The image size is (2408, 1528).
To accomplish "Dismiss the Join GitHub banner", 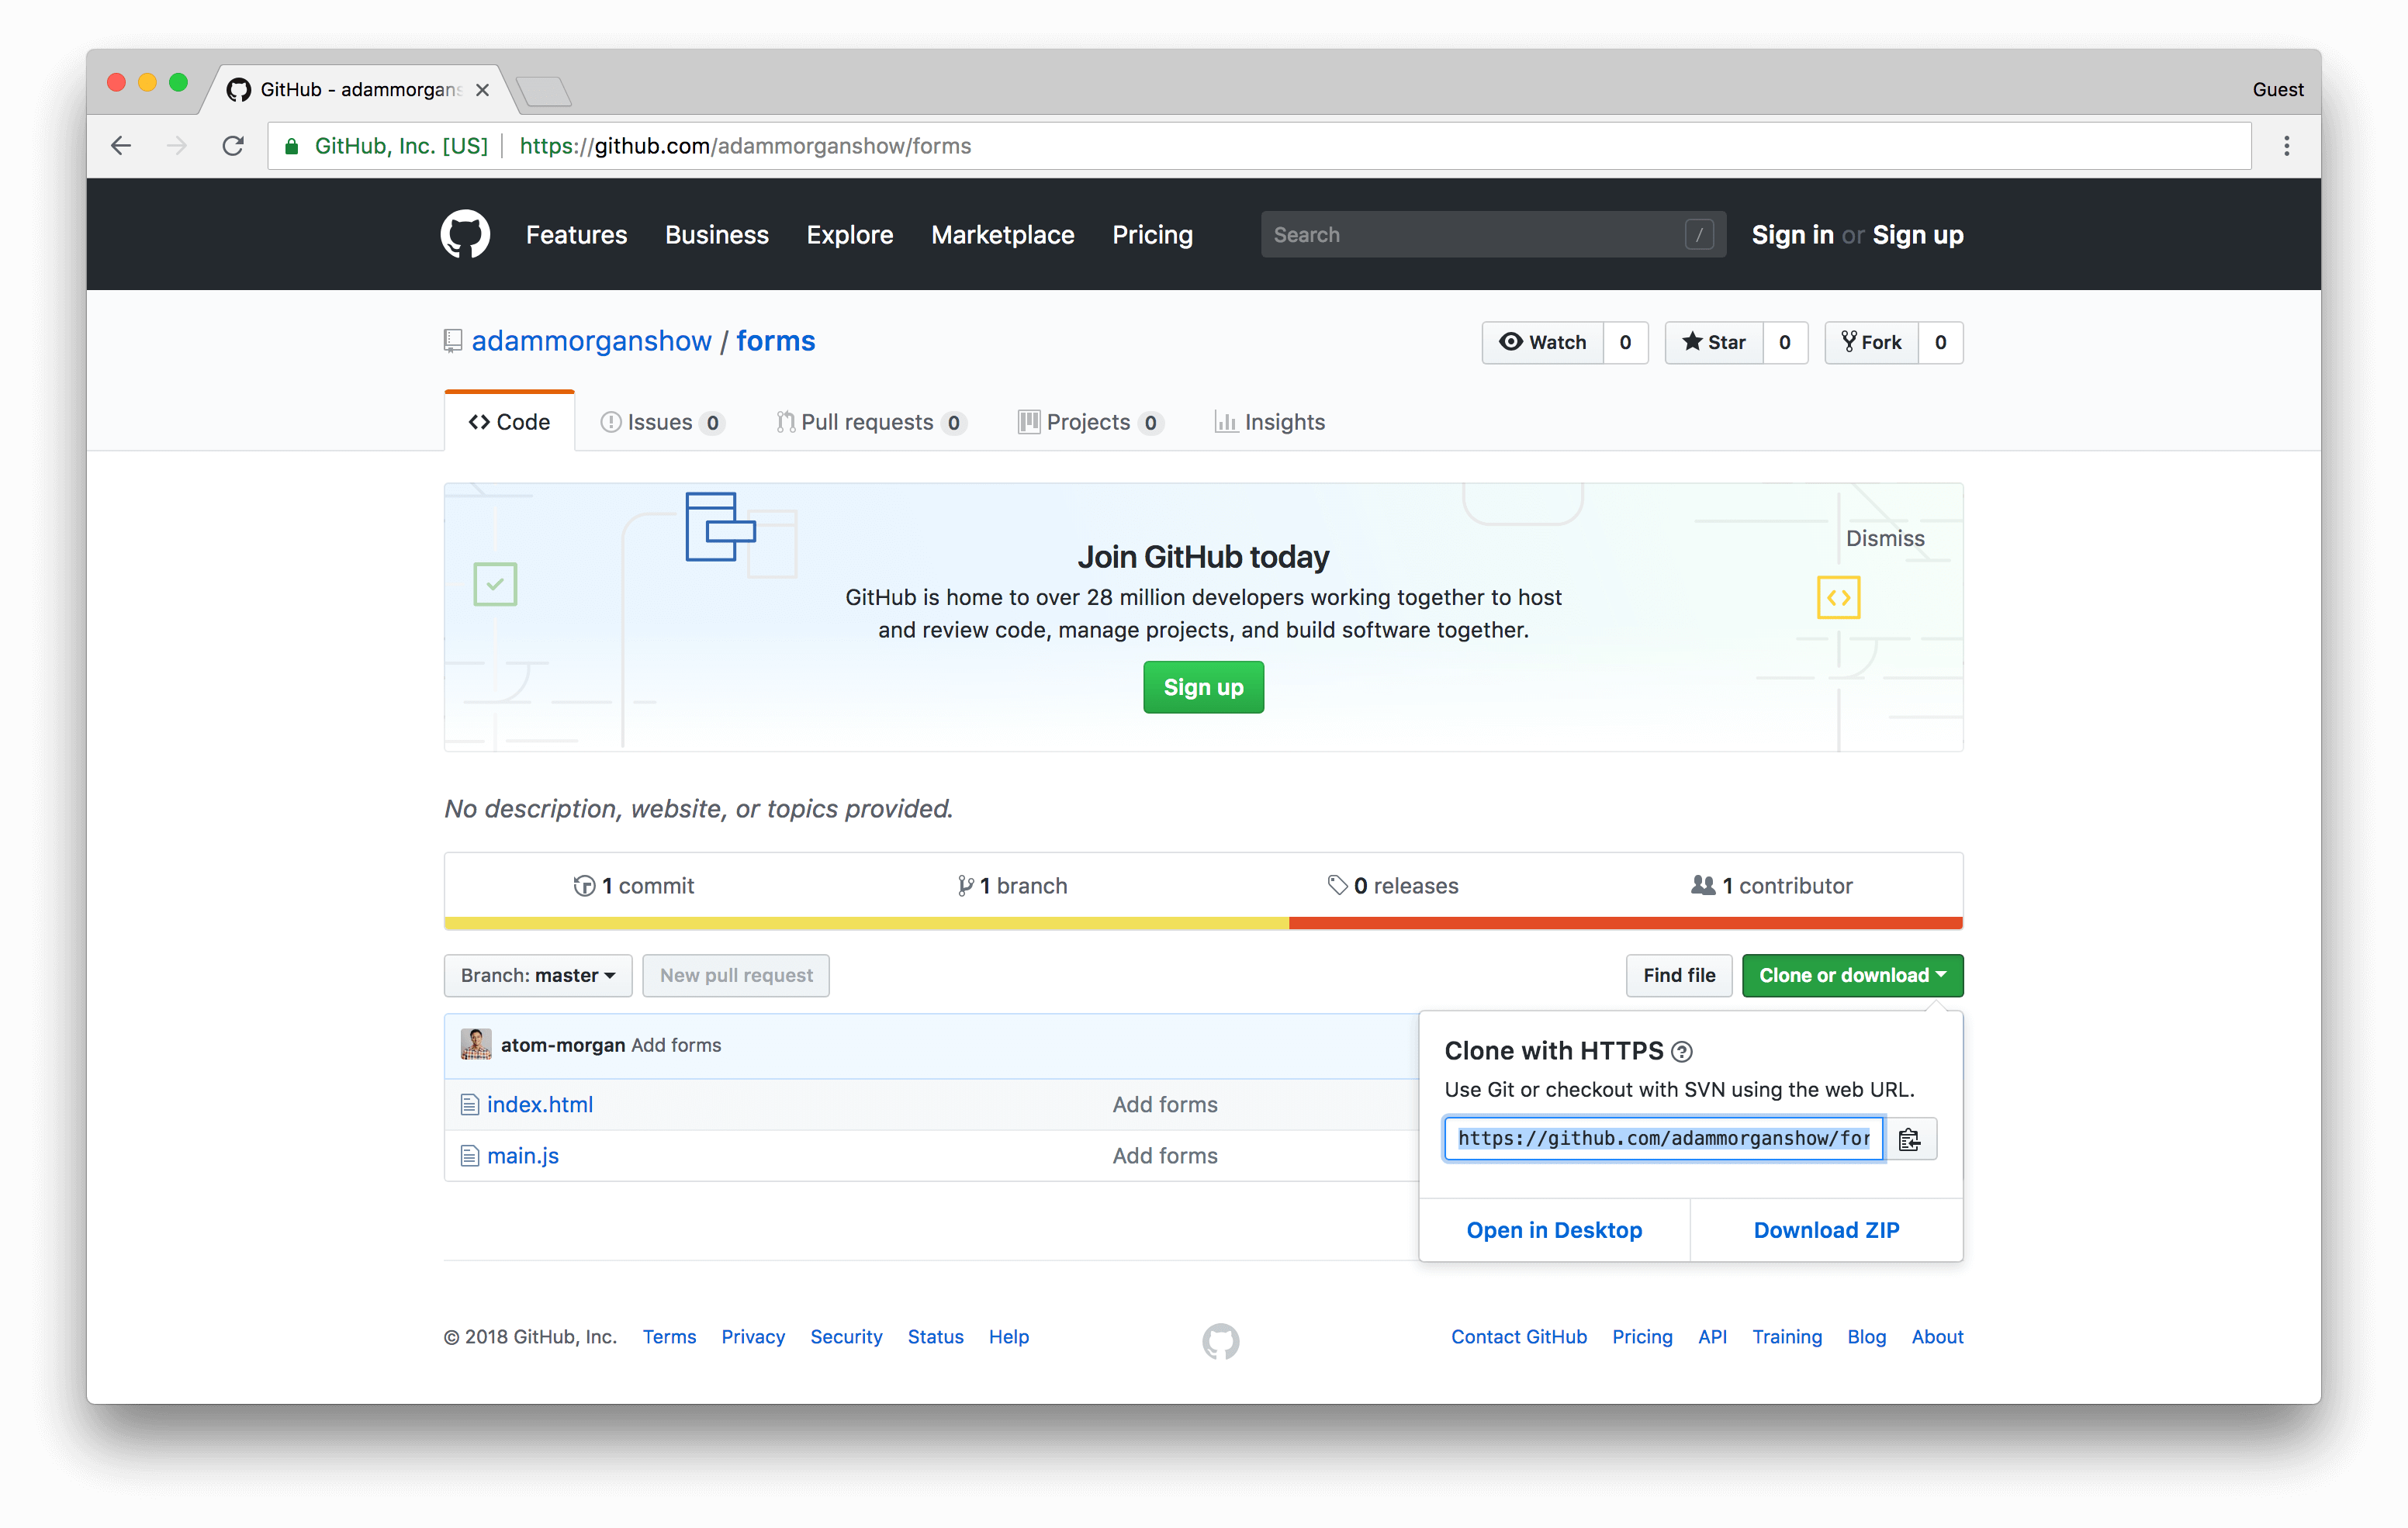I will (x=1884, y=538).
